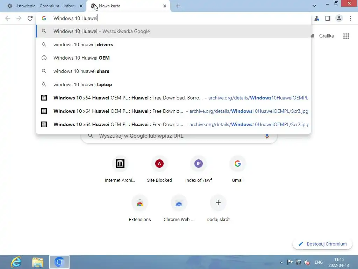This screenshot has width=358, height=269.
Task: Open the taskbar clock showing 11:45
Action: [339, 262]
